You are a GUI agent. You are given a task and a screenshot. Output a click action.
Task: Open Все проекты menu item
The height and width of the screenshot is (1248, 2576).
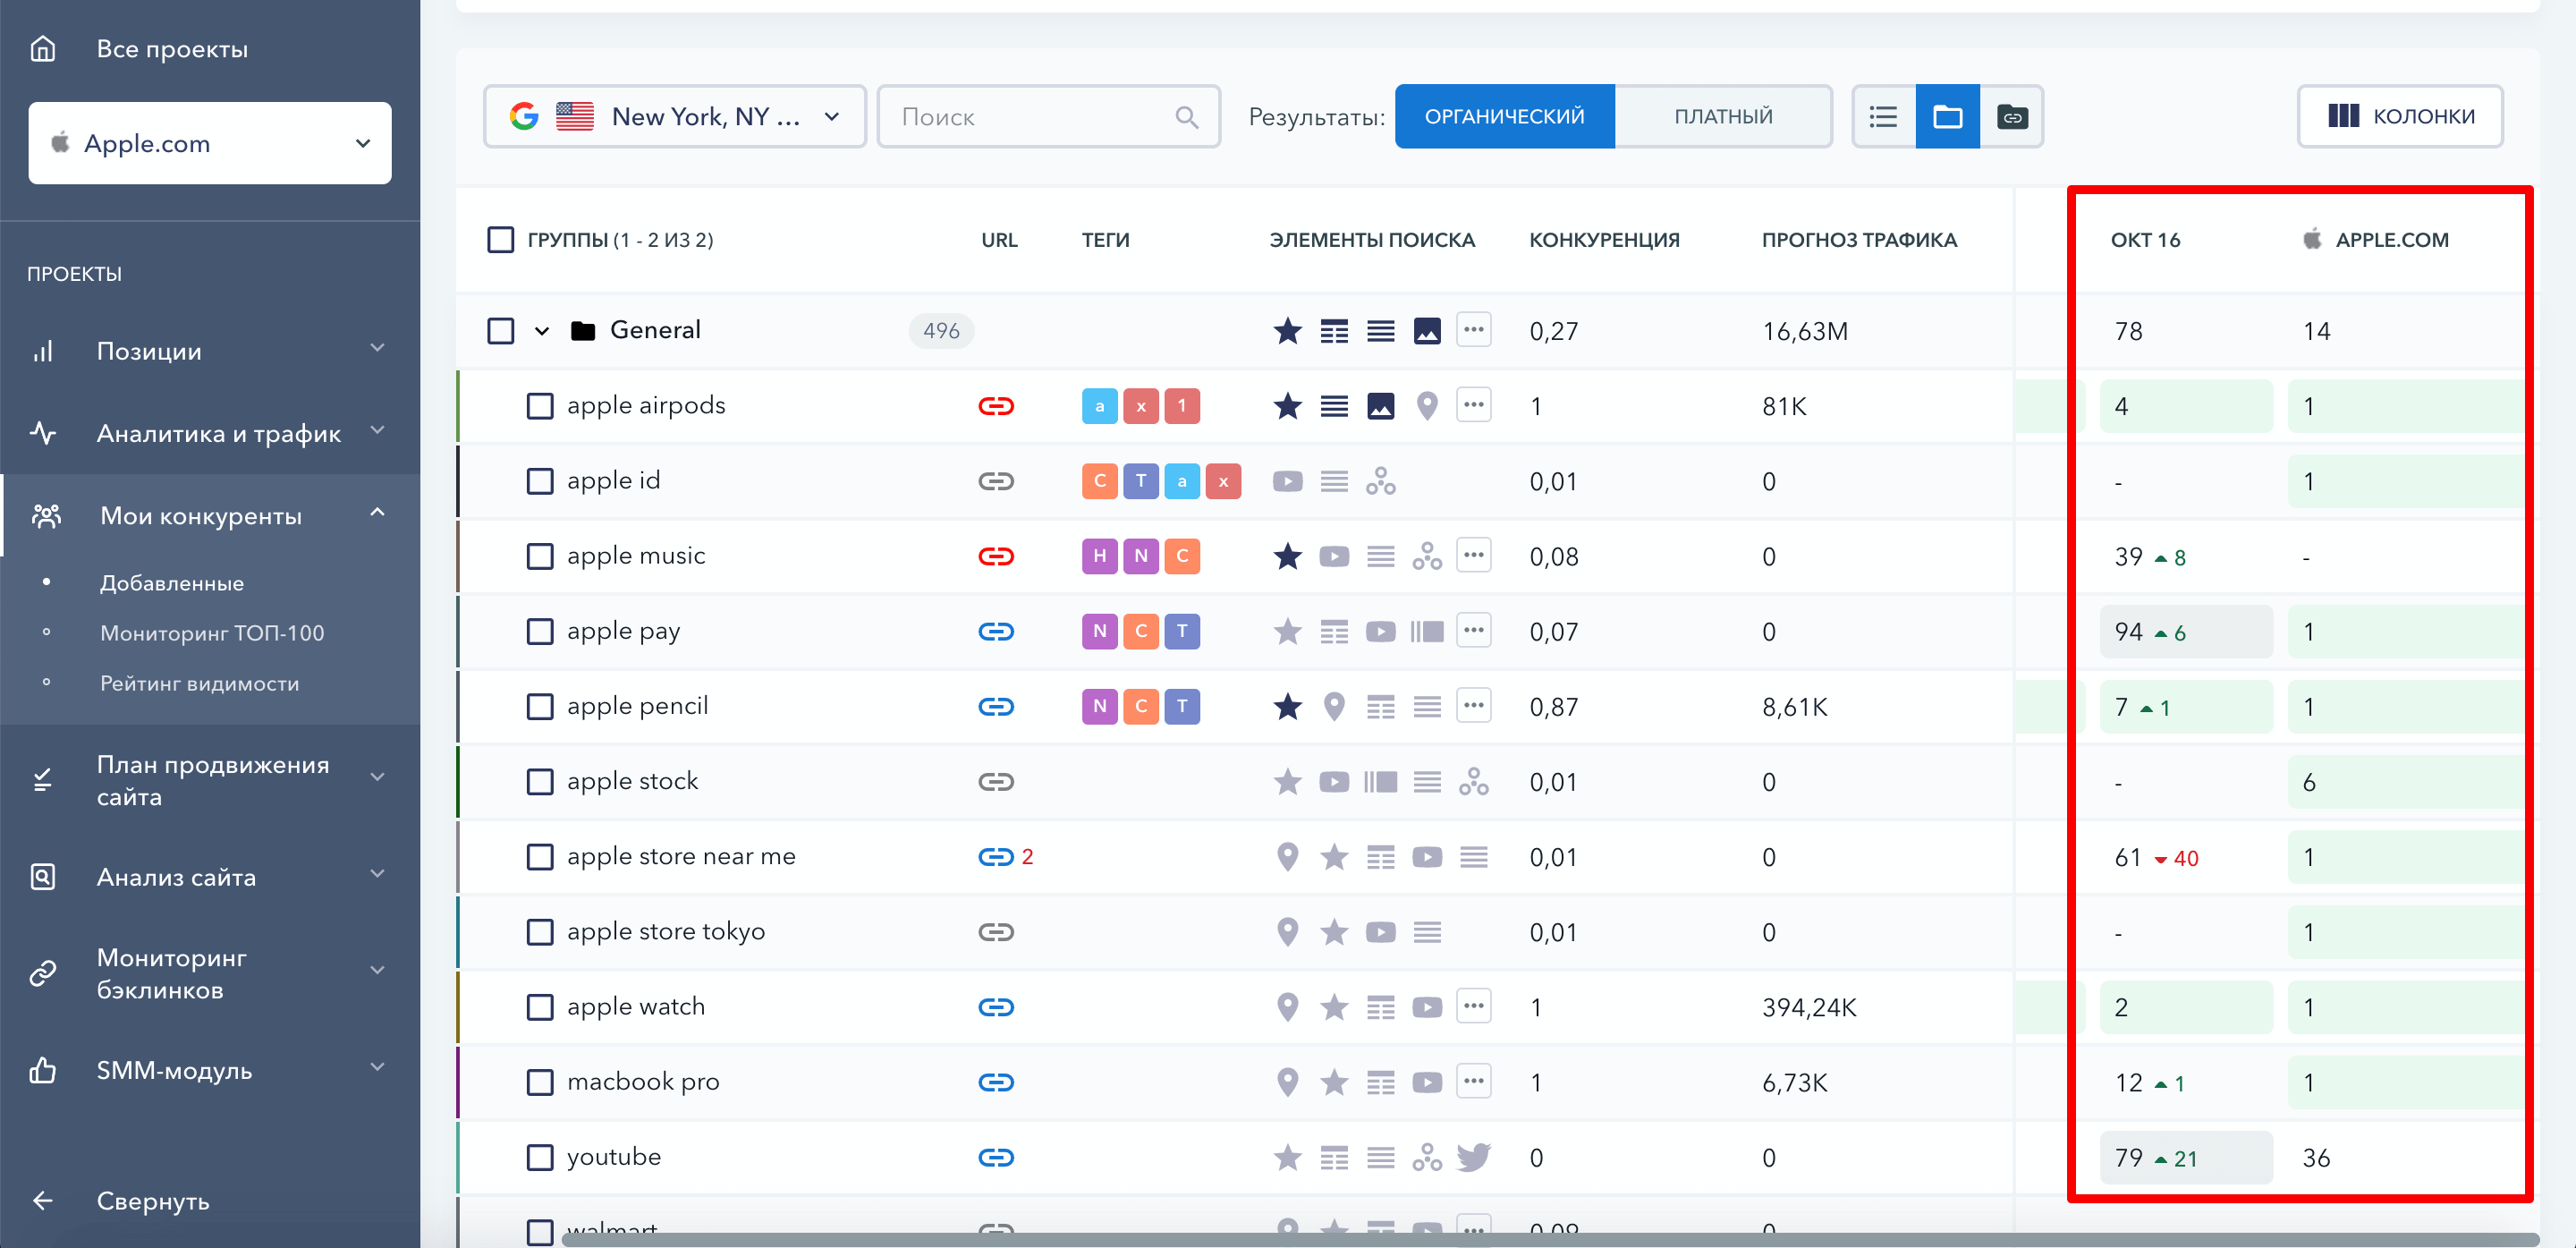pos(172,48)
